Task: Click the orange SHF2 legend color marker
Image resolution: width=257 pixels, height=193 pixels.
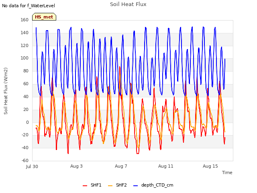Action: click(110, 186)
